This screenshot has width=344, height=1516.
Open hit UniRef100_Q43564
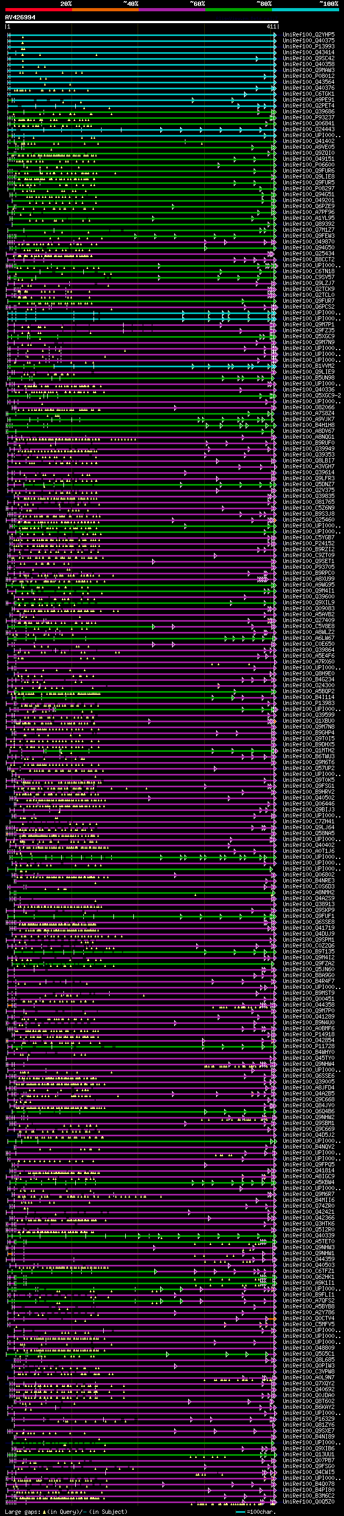point(309,82)
